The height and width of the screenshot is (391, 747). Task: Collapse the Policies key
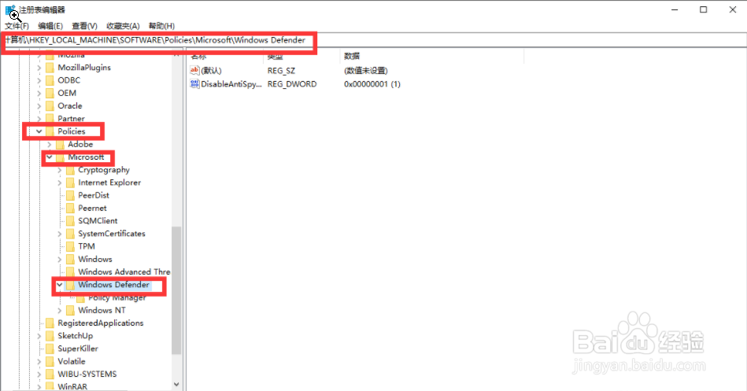[x=39, y=131]
